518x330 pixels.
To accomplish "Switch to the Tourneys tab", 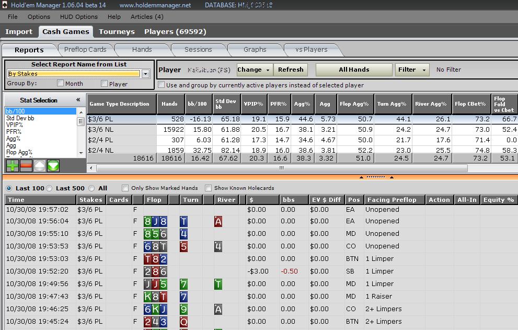I will (x=117, y=32).
